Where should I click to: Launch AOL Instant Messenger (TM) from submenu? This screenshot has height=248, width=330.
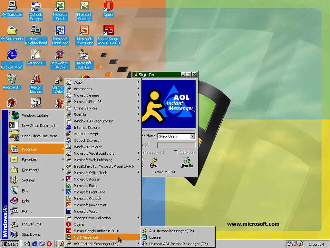pos(178,231)
